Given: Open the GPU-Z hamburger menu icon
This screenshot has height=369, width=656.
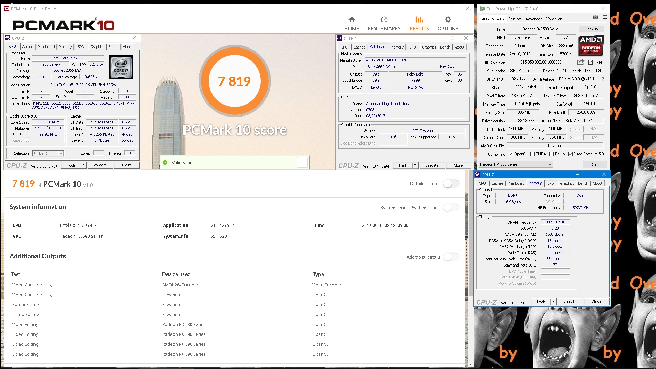Looking at the screenshot, I should click(605, 17).
